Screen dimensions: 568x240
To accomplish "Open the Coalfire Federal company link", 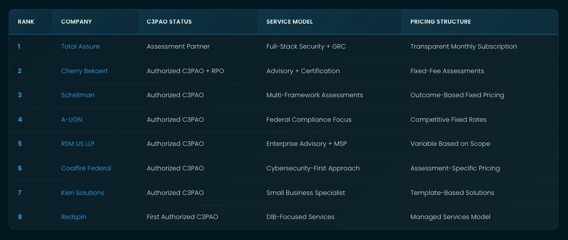I will [86, 168].
